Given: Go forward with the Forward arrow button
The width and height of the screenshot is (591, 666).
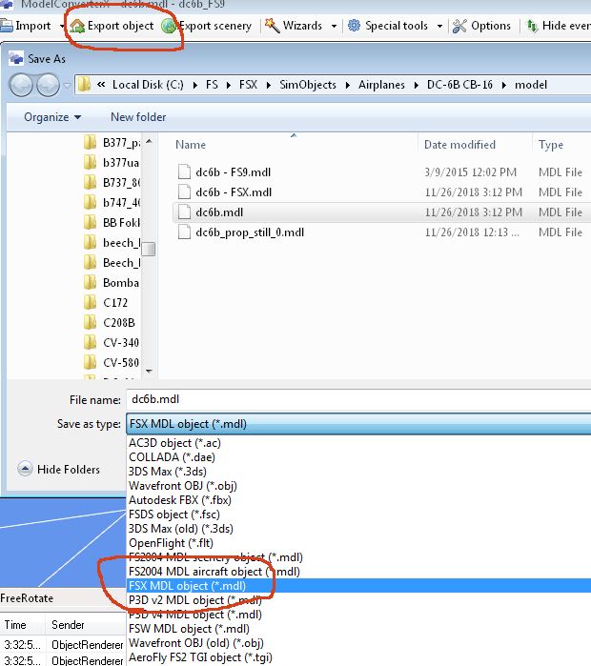Looking at the screenshot, I should 48,85.
